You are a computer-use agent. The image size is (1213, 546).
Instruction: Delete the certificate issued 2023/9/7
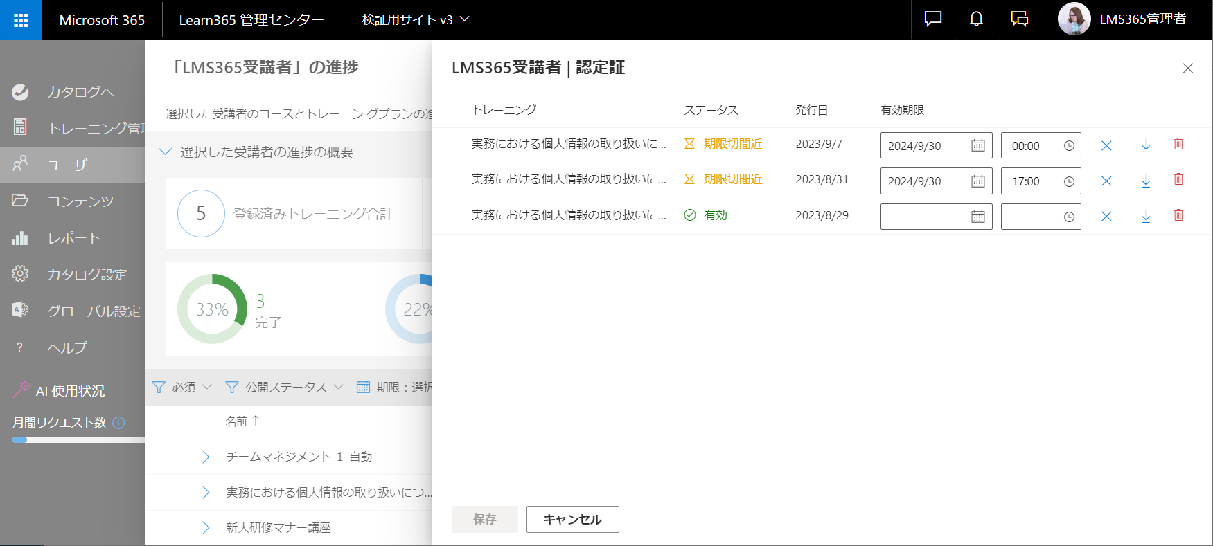coord(1178,144)
